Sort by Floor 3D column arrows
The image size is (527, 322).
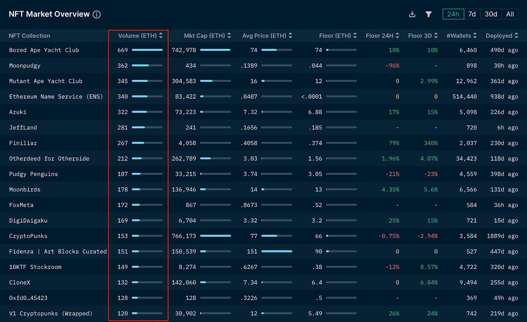pos(436,36)
